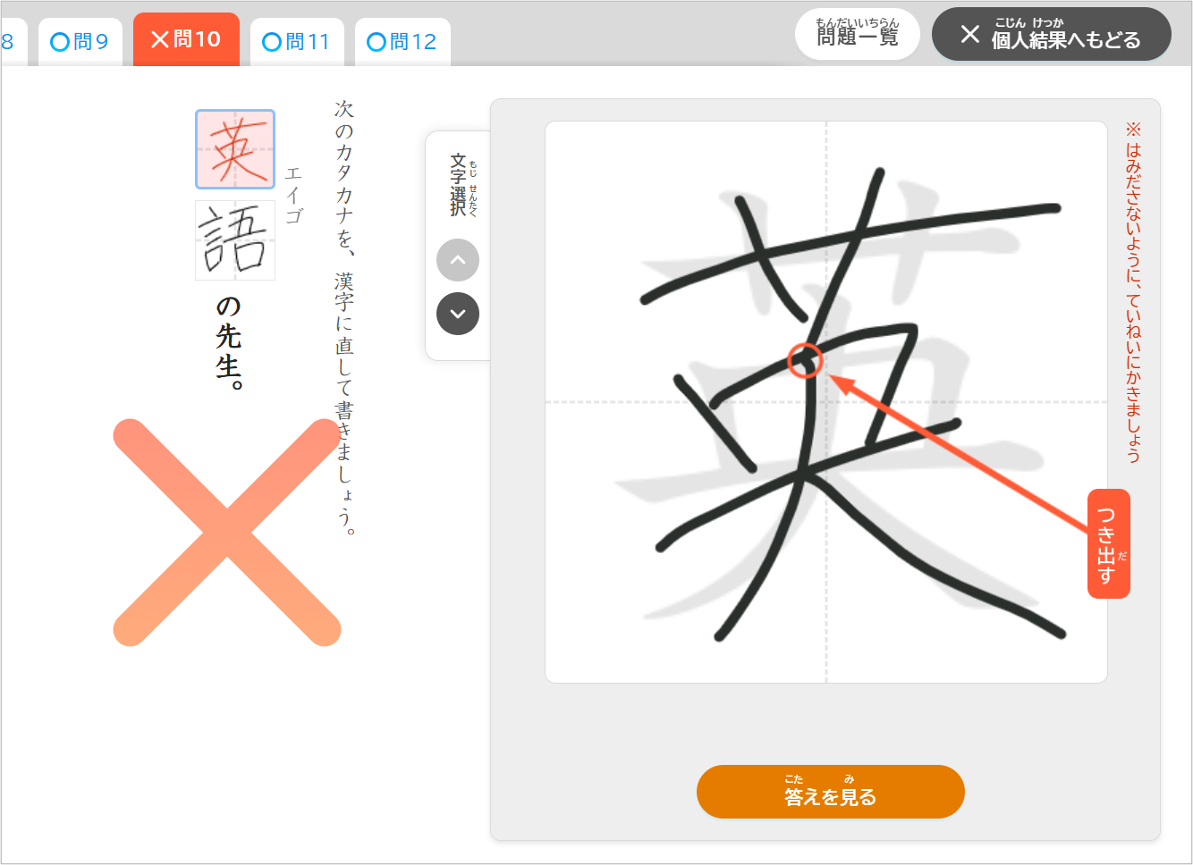The height and width of the screenshot is (865, 1193).
Task: Select the up arrow character selector
Action: point(458,261)
